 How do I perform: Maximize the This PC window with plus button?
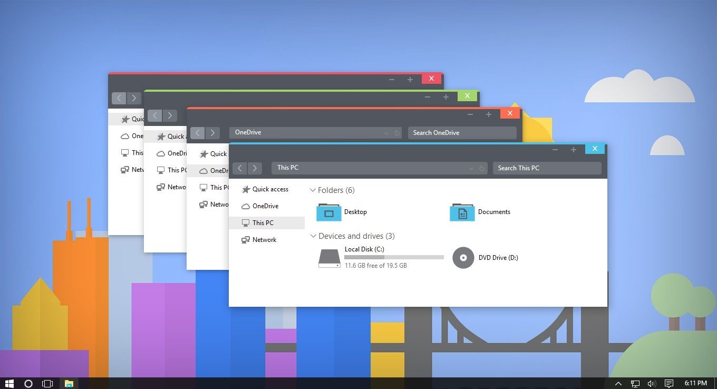coord(574,150)
